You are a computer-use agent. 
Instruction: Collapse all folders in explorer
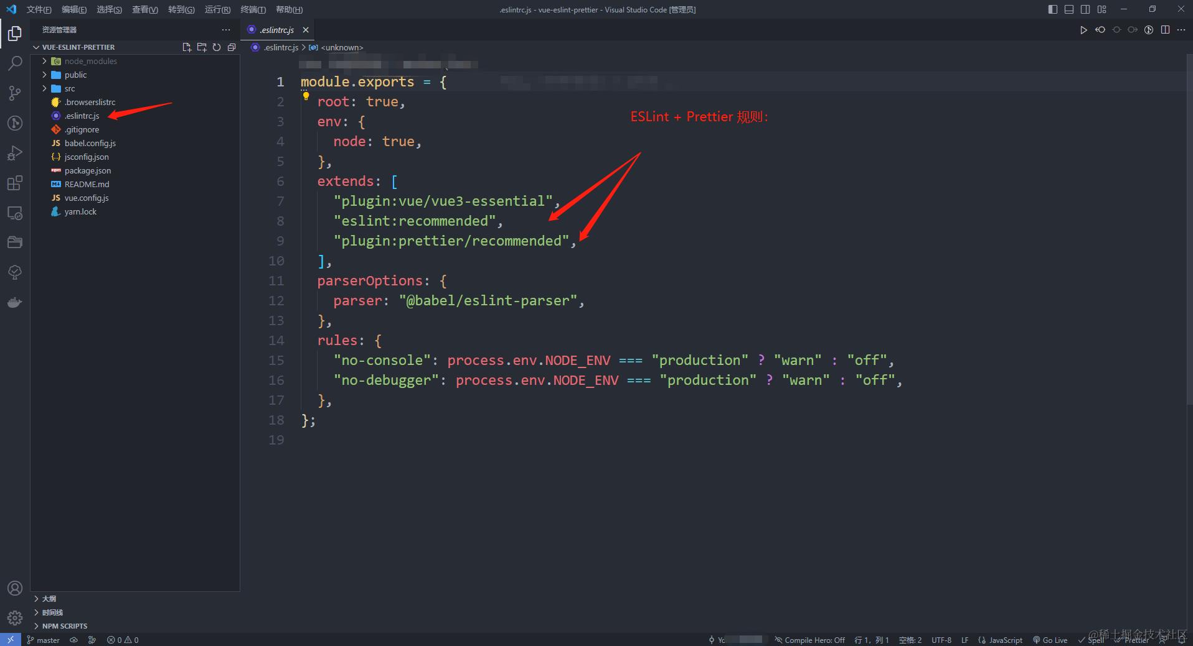(x=232, y=47)
